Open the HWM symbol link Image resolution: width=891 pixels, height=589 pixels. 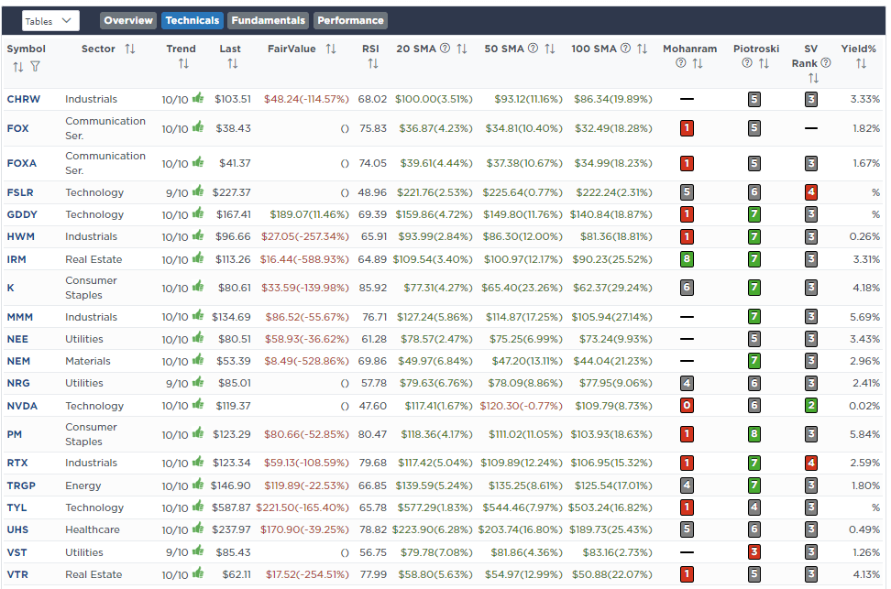(20, 236)
